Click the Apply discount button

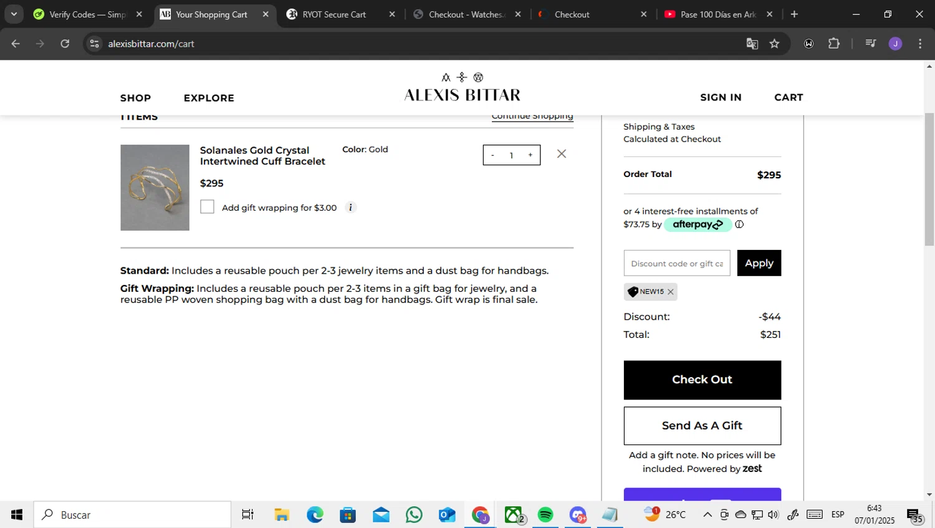[759, 263]
